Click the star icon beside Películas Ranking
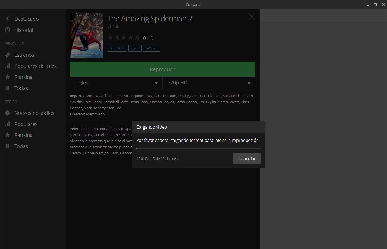The width and height of the screenshot is (387, 249). coord(7,77)
